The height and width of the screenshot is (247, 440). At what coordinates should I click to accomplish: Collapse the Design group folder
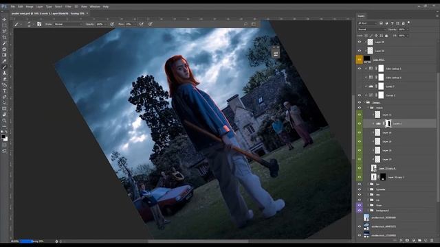[364, 102]
